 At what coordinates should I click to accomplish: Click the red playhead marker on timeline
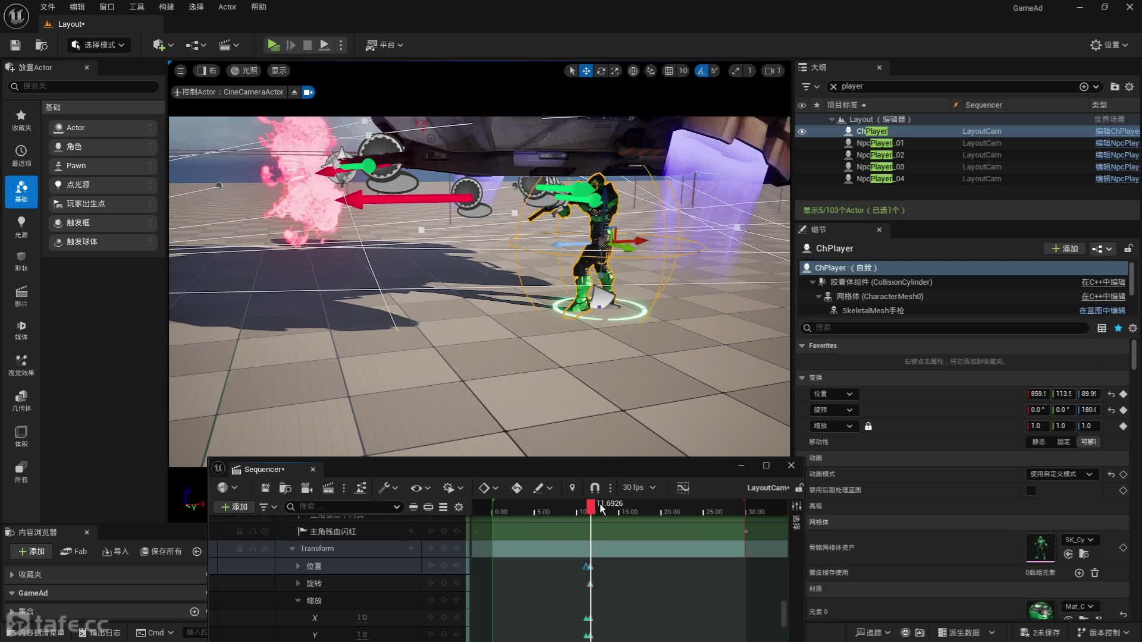pyautogui.click(x=590, y=505)
